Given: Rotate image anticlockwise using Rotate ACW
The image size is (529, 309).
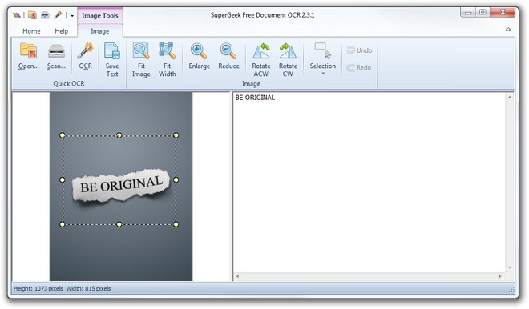Looking at the screenshot, I should click(261, 60).
